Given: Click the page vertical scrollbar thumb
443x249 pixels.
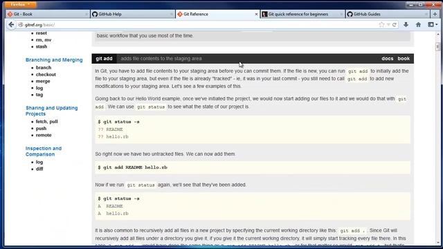Looking at the screenshot, I should coord(438,46).
